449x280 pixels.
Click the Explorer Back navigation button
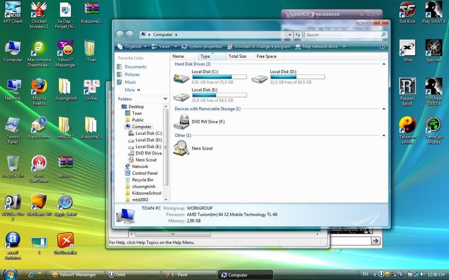click(x=120, y=35)
